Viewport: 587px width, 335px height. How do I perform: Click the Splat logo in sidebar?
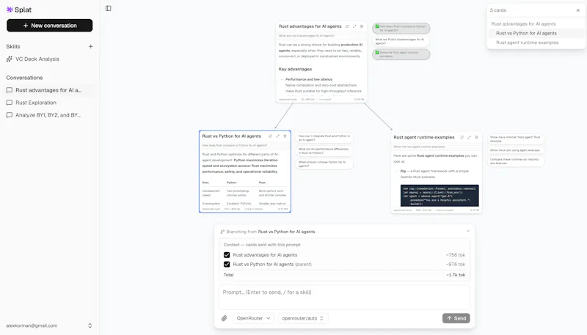tap(19, 10)
